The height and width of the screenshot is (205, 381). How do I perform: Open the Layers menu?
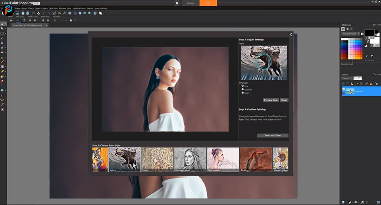[x=37, y=8]
